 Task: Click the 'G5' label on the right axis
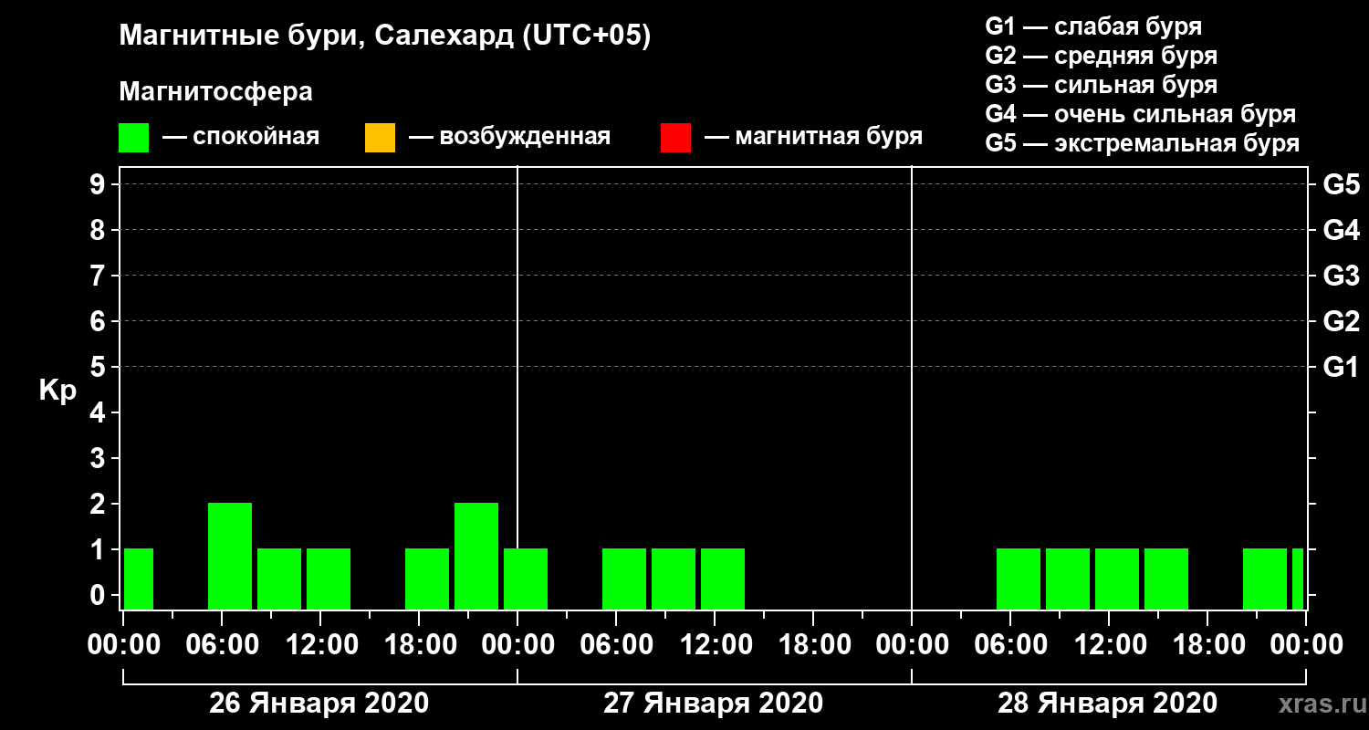(1341, 184)
